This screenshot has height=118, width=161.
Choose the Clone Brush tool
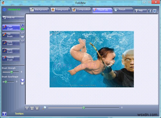(11, 43)
